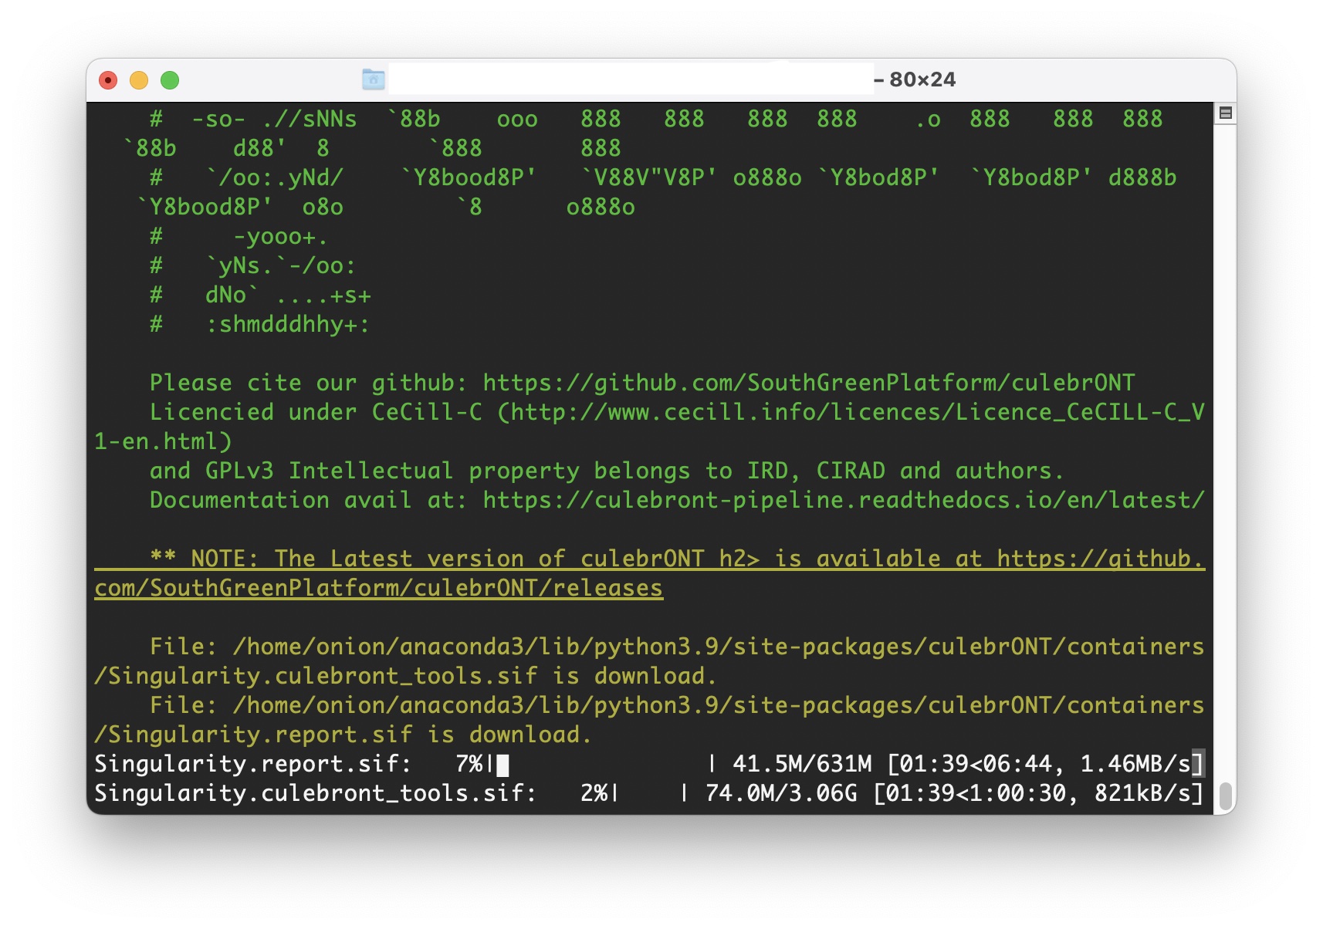
Task: Click the 80×24 size label in title bar
Action: point(922,79)
